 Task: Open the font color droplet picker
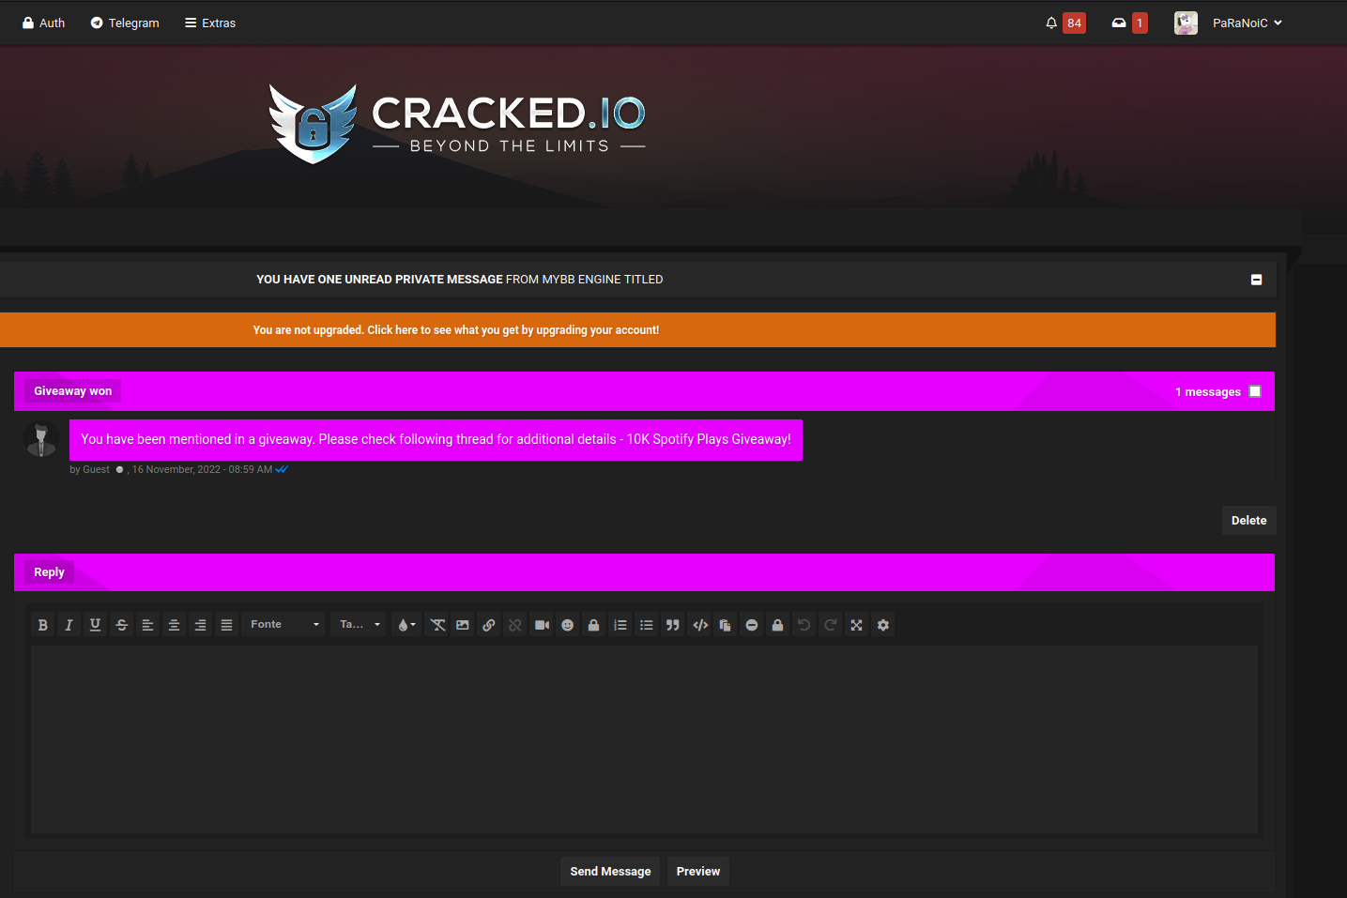click(406, 625)
